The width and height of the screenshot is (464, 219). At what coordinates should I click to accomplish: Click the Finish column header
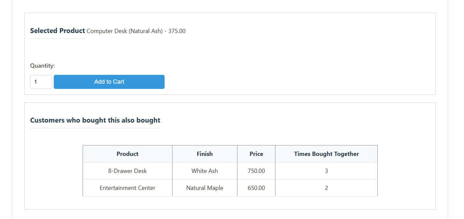tap(205, 154)
